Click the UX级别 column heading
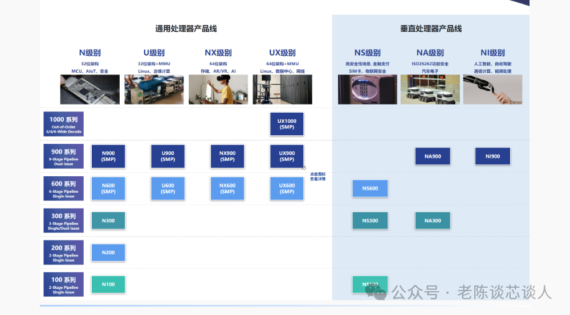Image resolution: width=570 pixels, height=315 pixels. [283, 53]
